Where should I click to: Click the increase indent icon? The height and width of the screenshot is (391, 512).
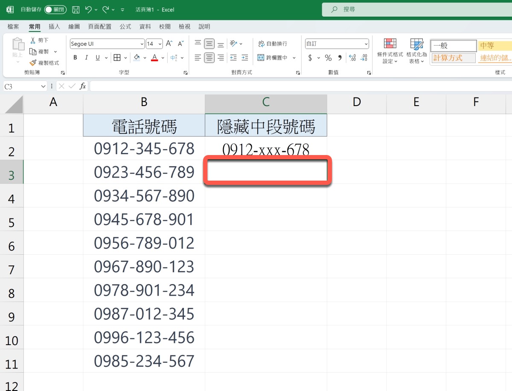244,57
